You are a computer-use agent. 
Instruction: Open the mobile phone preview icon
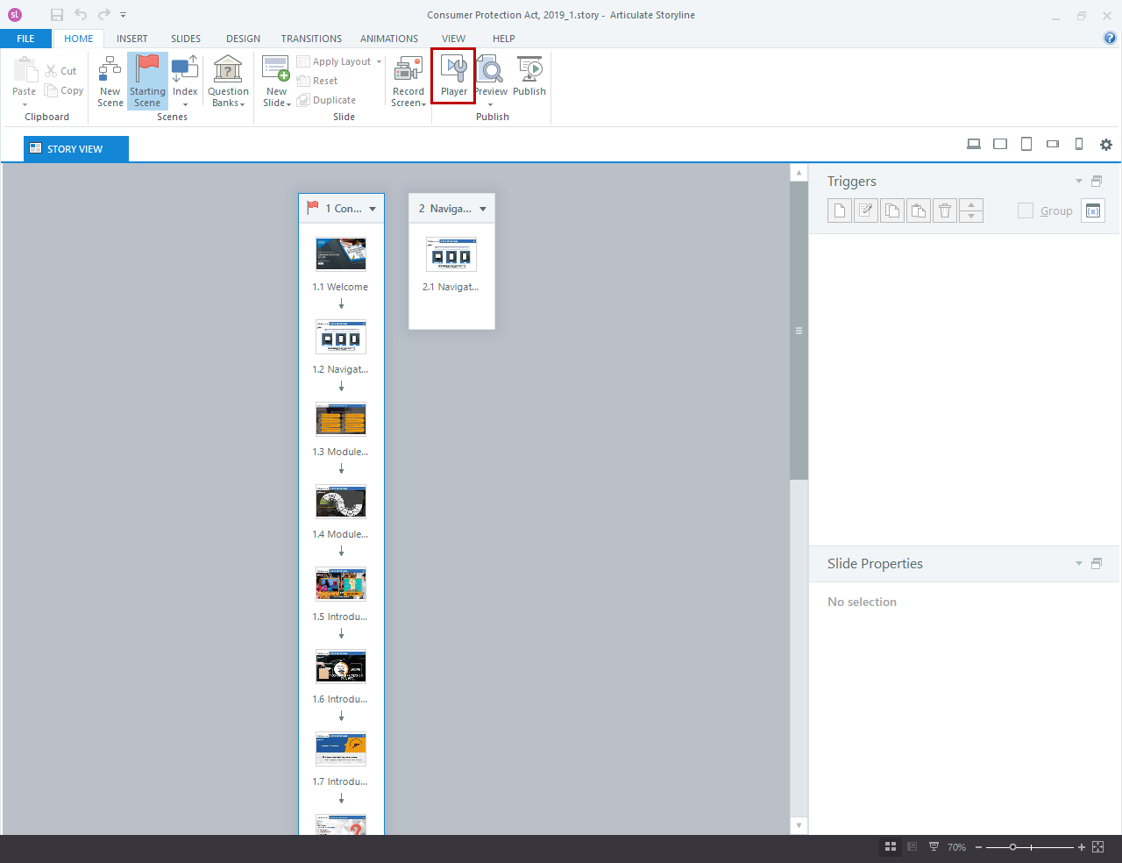(x=1079, y=144)
